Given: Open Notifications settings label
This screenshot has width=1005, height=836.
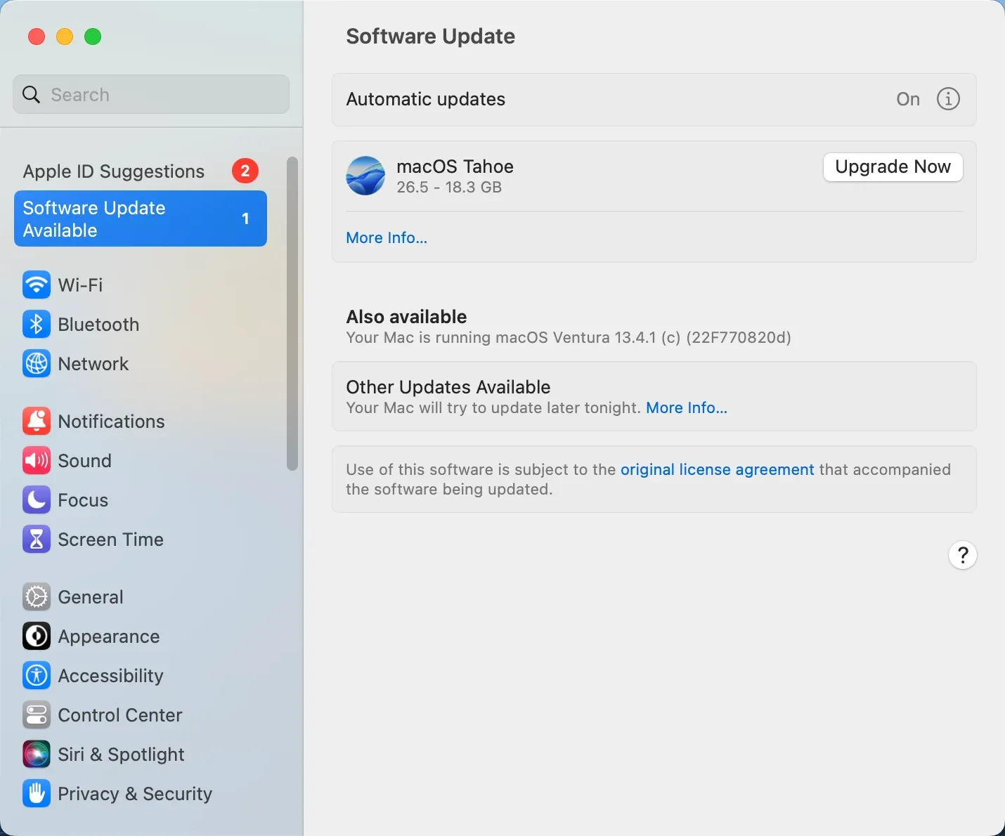Looking at the screenshot, I should coord(111,422).
